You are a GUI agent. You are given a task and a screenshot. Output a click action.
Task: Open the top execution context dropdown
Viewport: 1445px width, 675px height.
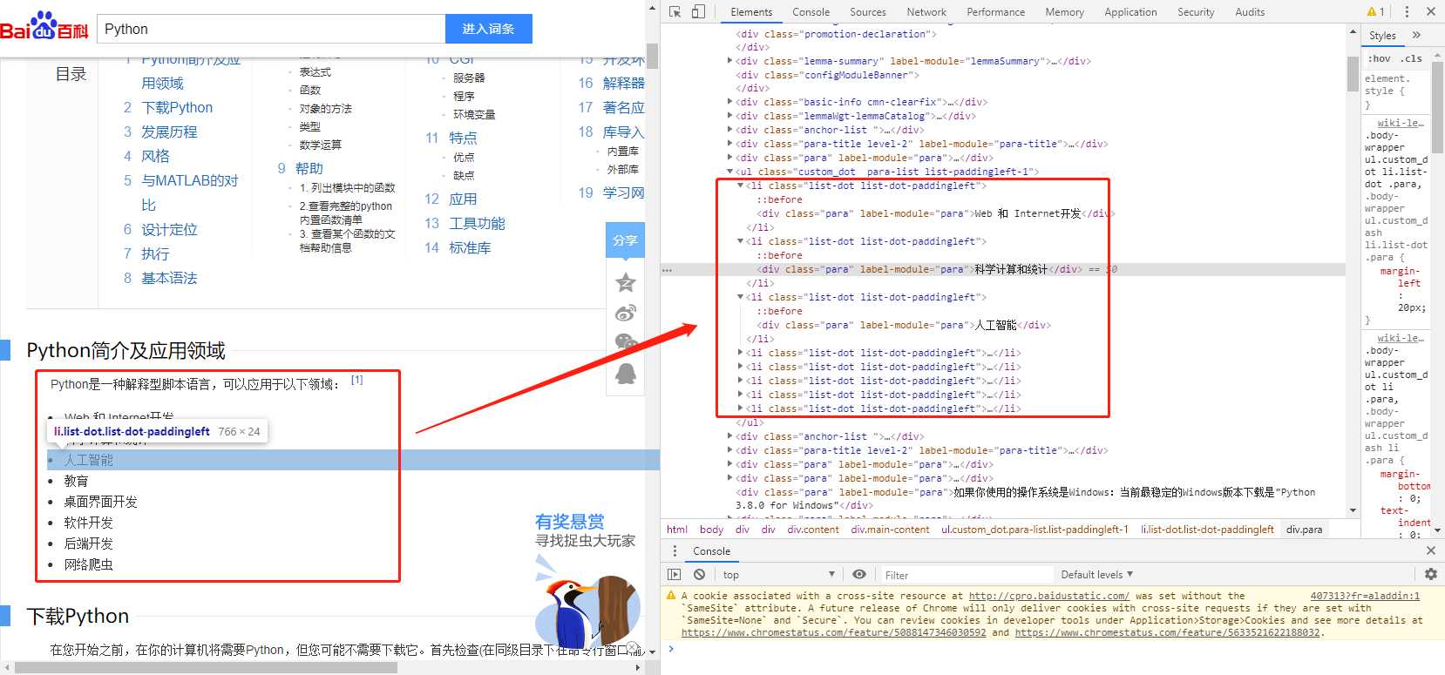pyautogui.click(x=778, y=574)
